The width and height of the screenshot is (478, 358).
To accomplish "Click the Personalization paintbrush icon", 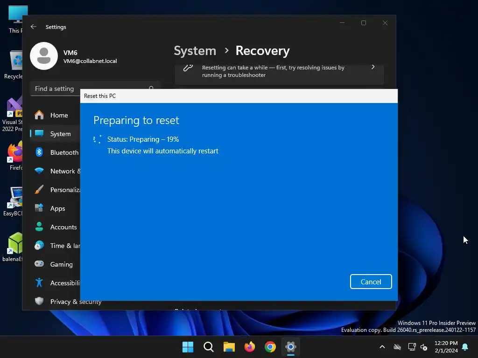I will tap(39, 189).
